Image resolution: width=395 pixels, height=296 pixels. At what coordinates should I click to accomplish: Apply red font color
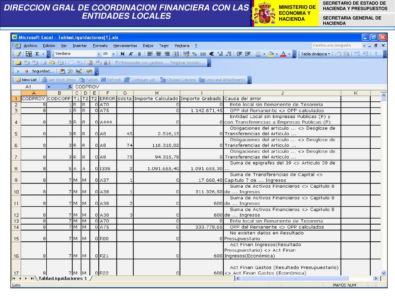tap(283, 54)
